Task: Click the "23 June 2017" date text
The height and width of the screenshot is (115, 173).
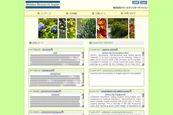Action: pyautogui.click(x=95, y=50)
